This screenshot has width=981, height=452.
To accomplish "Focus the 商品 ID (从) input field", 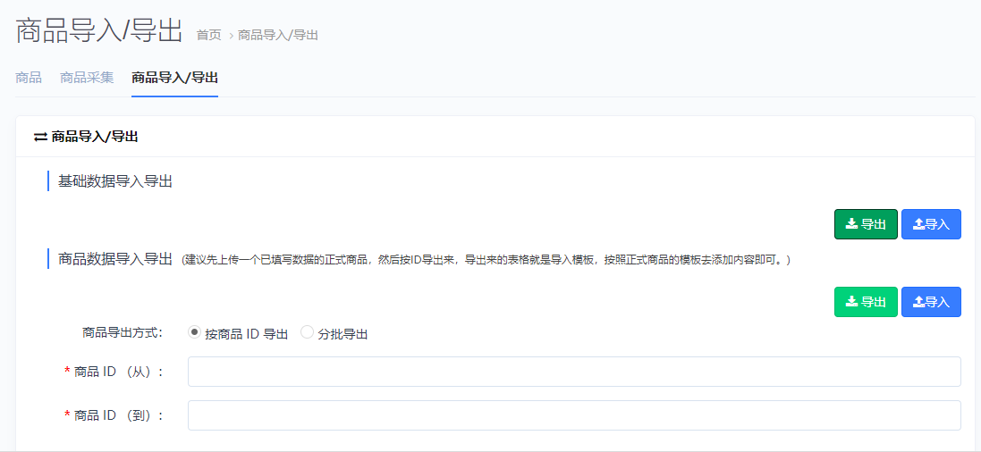I will (574, 372).
